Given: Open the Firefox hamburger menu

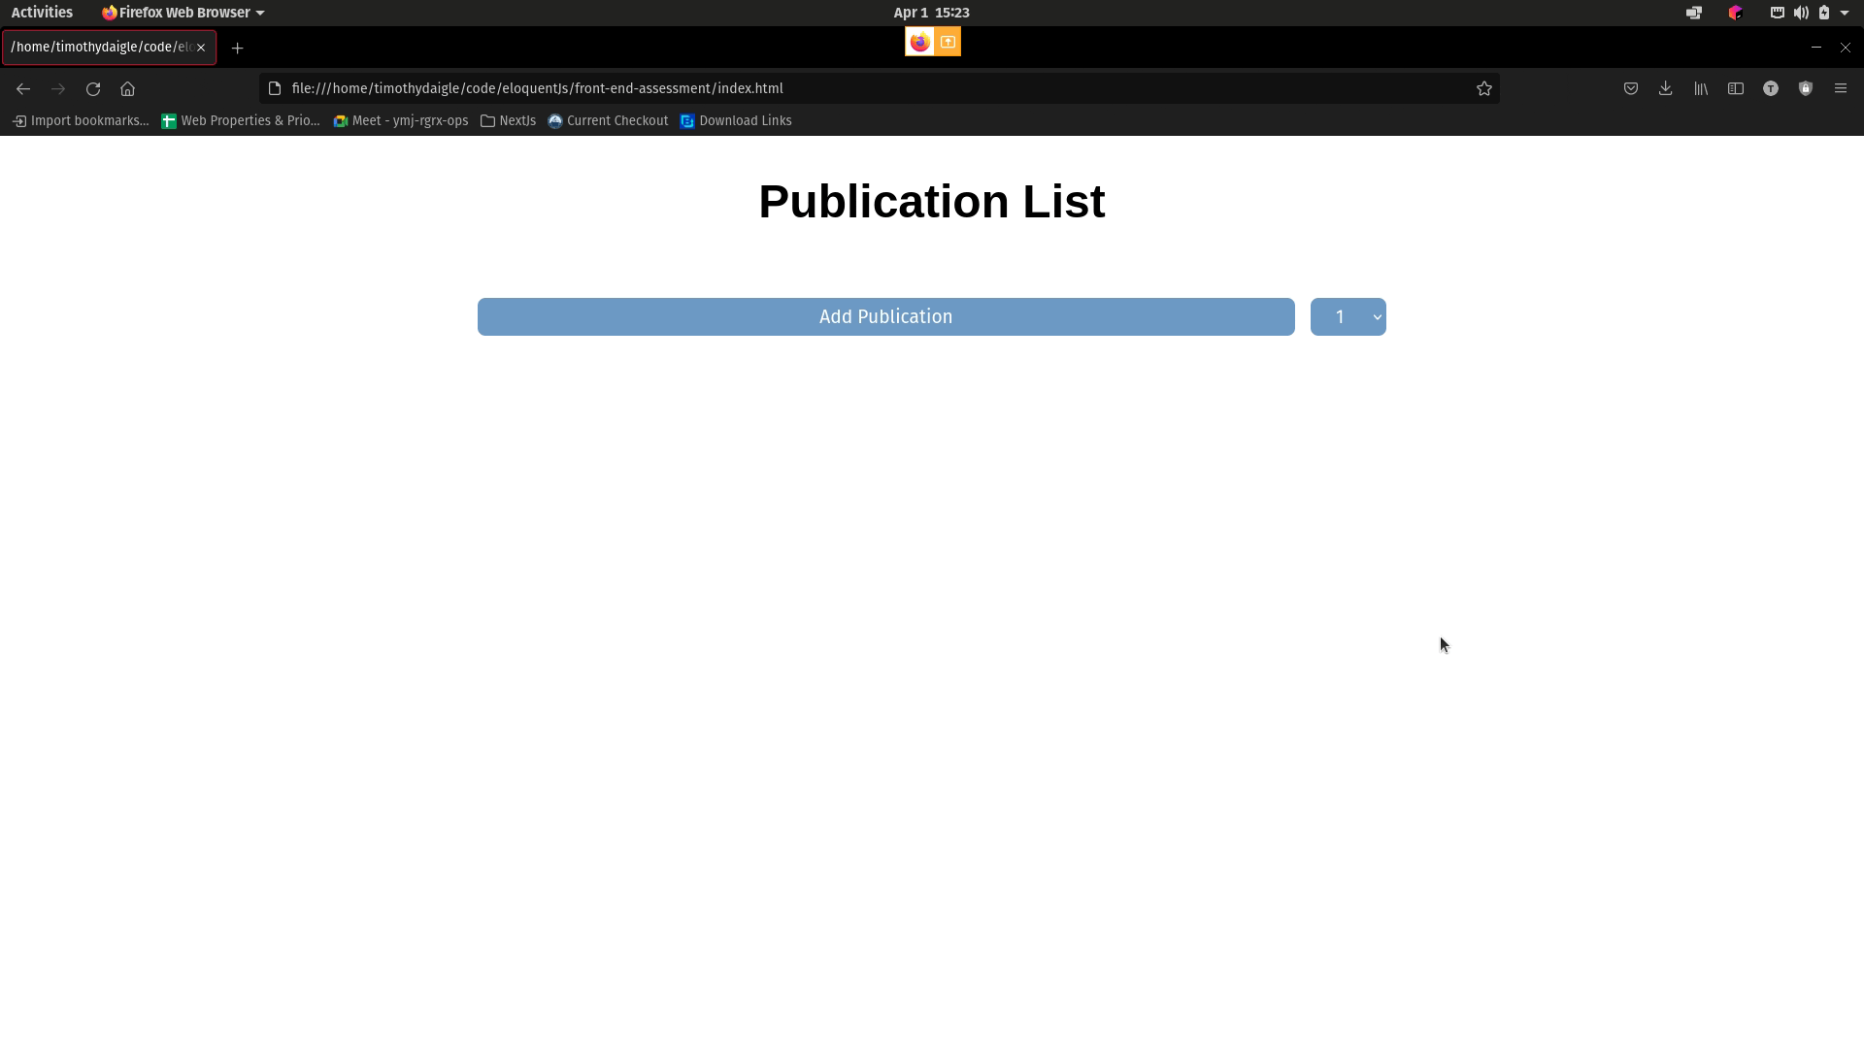Looking at the screenshot, I should [x=1840, y=88].
